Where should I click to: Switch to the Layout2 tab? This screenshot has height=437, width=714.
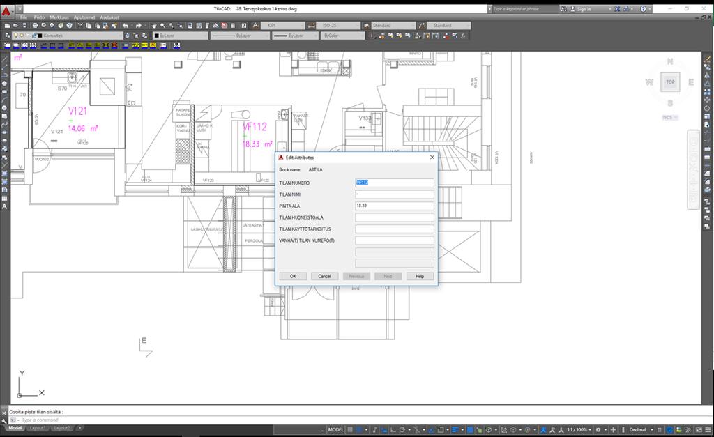tap(62, 429)
